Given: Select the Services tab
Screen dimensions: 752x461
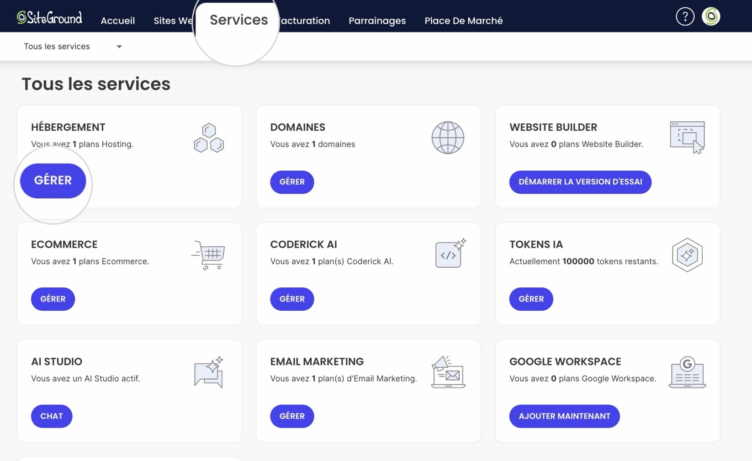Looking at the screenshot, I should pos(238,20).
